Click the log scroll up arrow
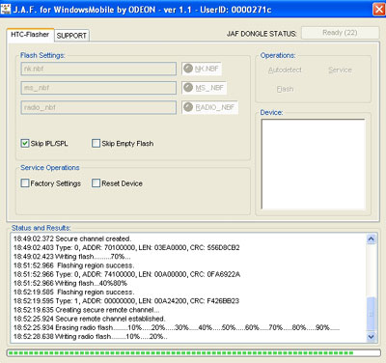Image resolution: width=386 pixels, height=363 pixels. click(x=371, y=239)
